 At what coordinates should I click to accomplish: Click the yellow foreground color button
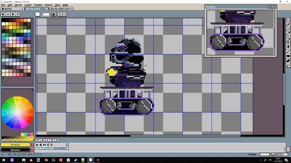click(x=15, y=145)
